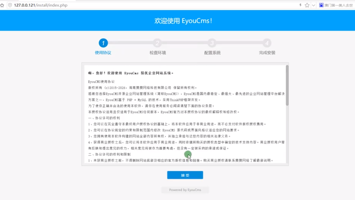
Task: Select step 3 circle of the installer
Action: tap(212, 43)
